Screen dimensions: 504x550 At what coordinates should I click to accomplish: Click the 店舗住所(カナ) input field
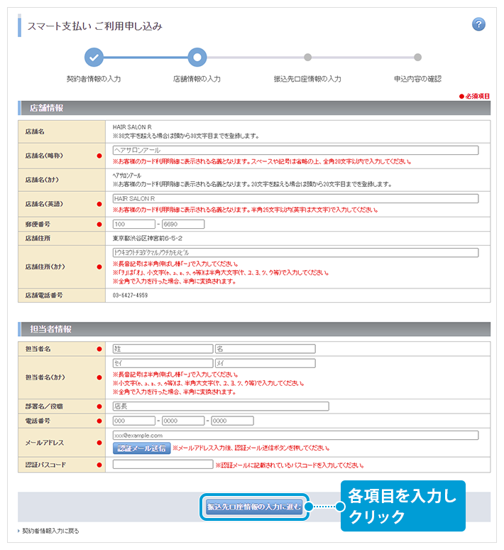[x=295, y=252]
